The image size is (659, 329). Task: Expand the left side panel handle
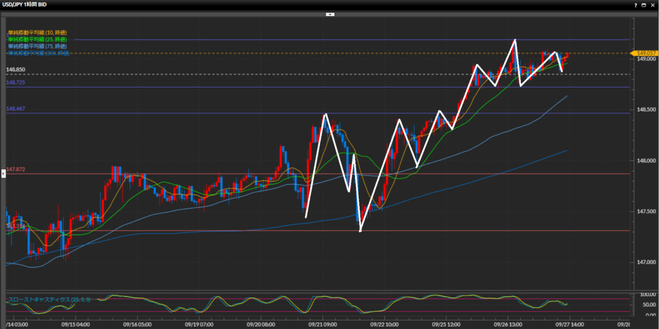coord(3,173)
